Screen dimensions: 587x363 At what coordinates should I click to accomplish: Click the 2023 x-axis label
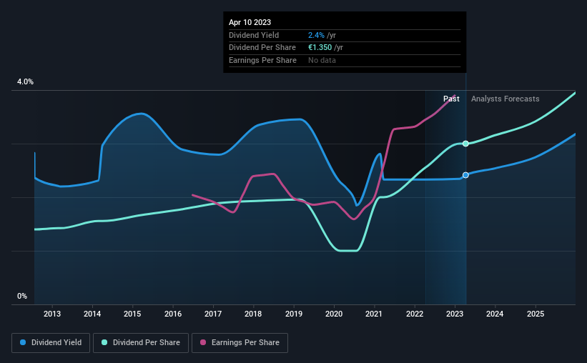click(455, 314)
